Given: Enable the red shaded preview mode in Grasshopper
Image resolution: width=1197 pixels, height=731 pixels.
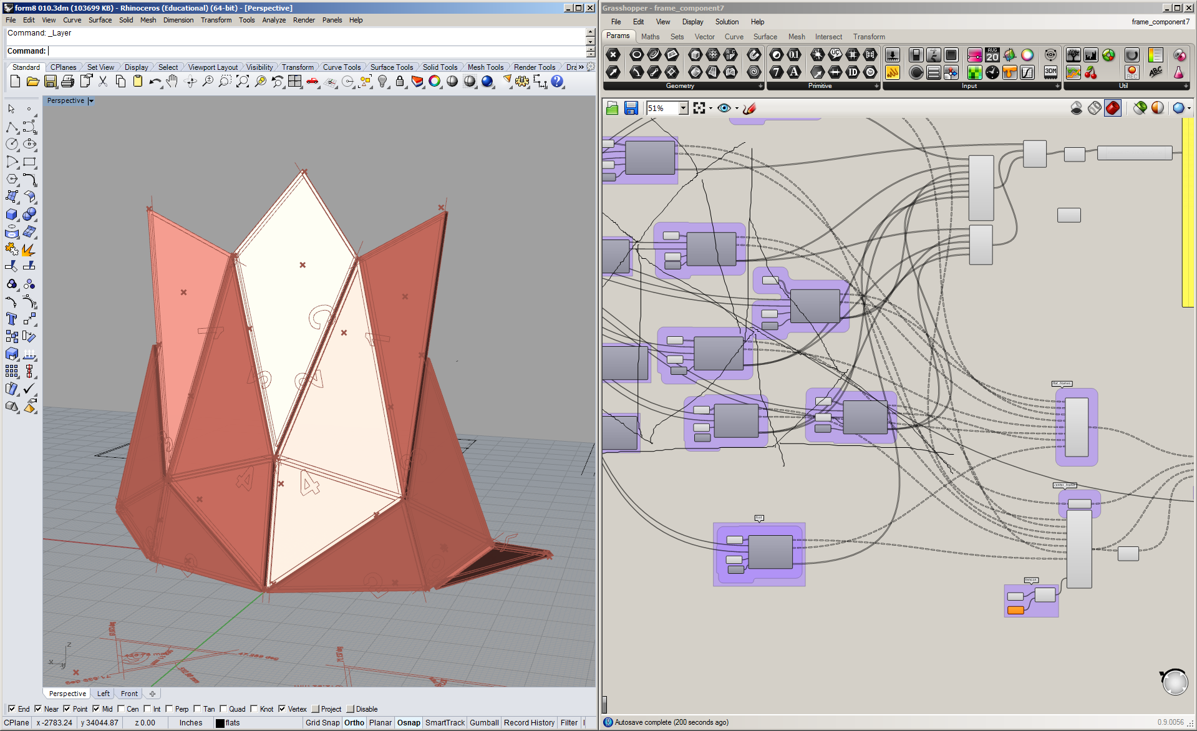Looking at the screenshot, I should pyautogui.click(x=1113, y=109).
